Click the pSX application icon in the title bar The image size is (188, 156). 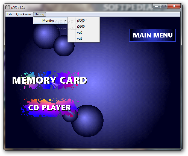click(8, 7)
